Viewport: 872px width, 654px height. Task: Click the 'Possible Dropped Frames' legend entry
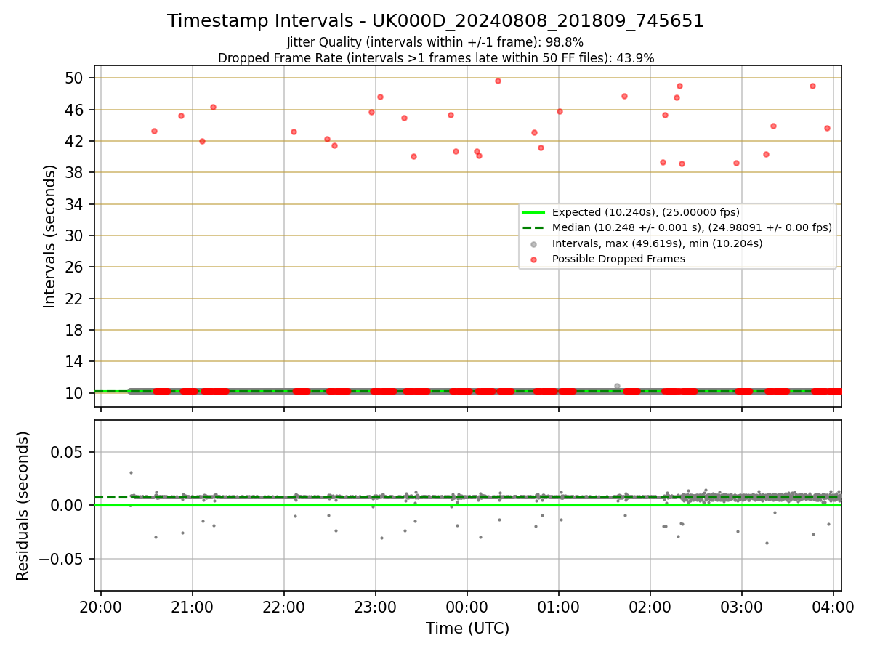pos(618,259)
